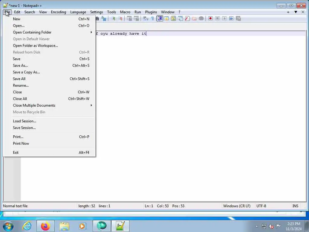Open the Edit menu
309x232 pixels.
(17, 12)
